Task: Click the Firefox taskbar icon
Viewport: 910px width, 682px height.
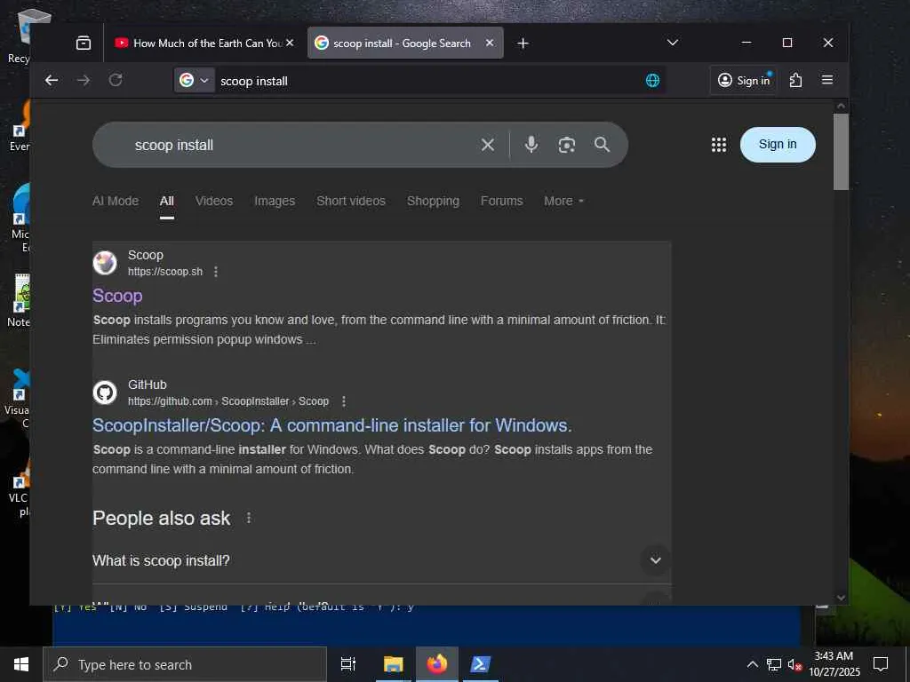Action: pos(437,664)
